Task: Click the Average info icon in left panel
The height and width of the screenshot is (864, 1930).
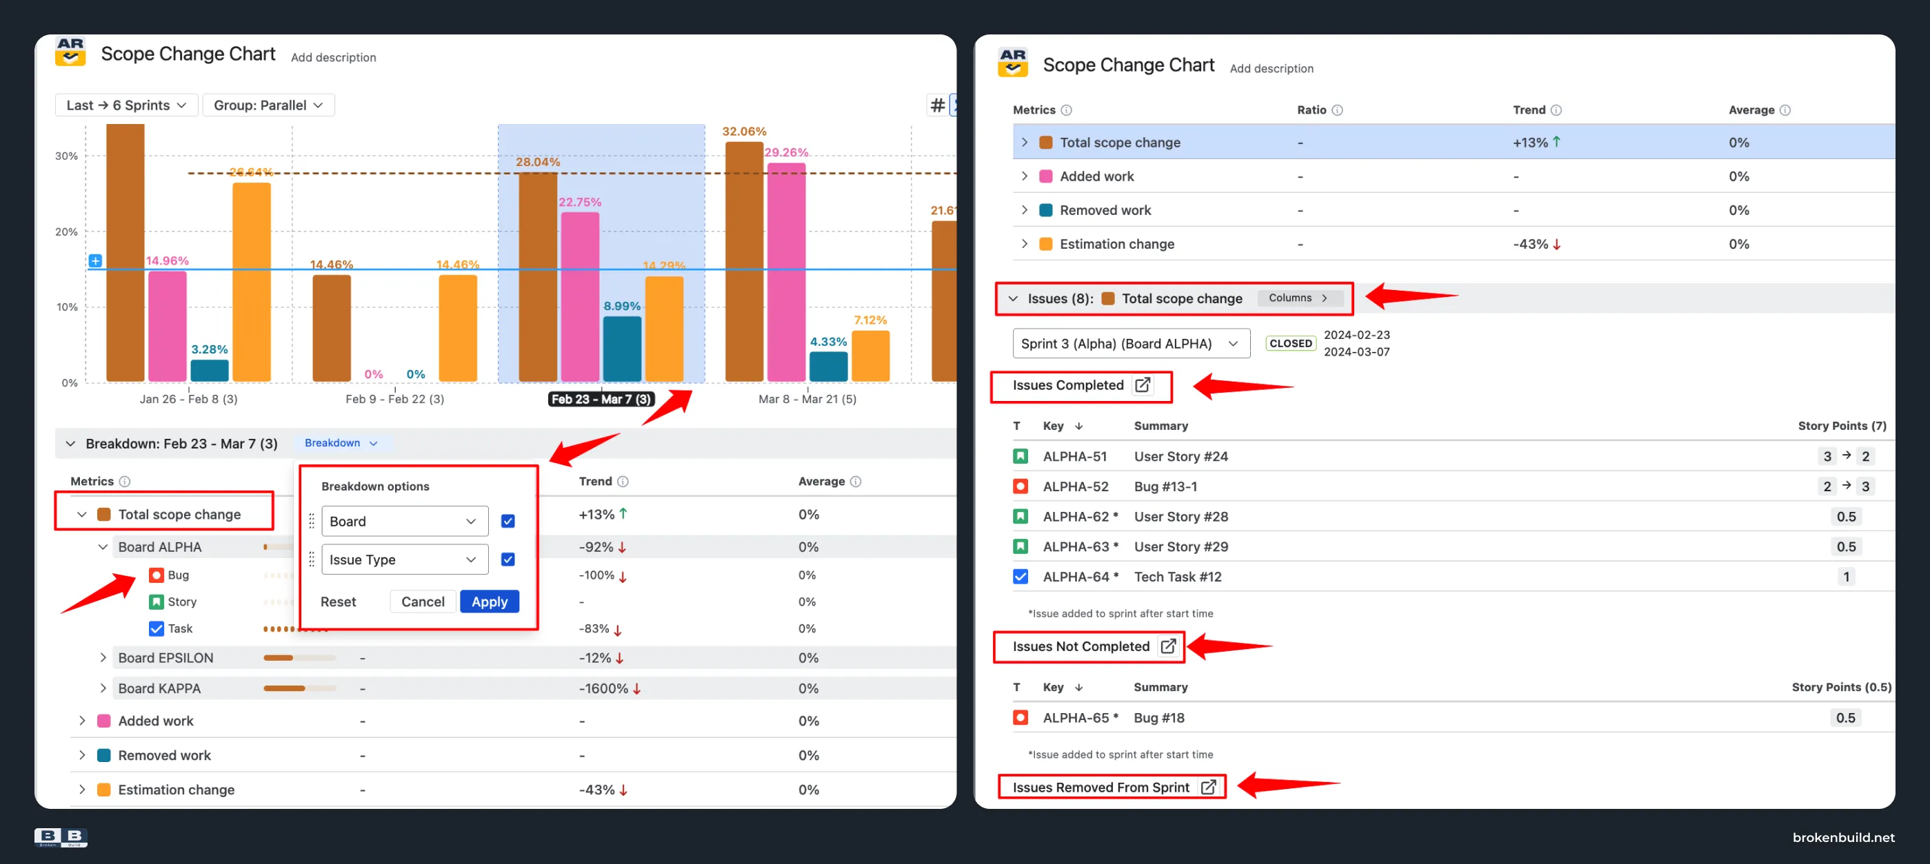Action: [x=856, y=482]
